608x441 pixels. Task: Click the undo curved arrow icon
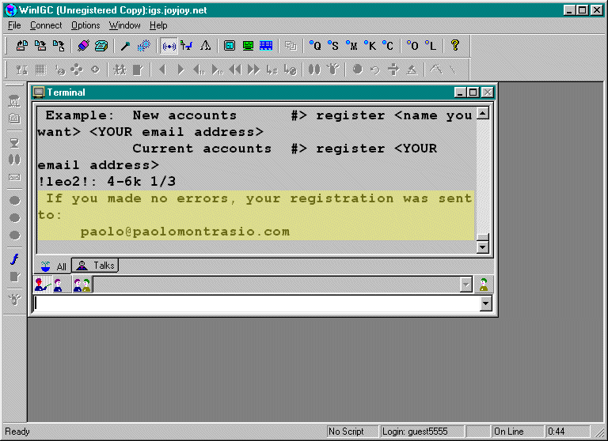coord(375,70)
